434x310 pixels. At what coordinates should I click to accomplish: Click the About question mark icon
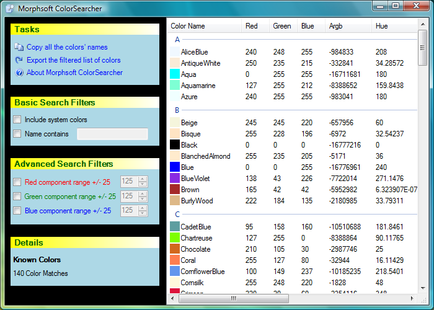[19, 73]
